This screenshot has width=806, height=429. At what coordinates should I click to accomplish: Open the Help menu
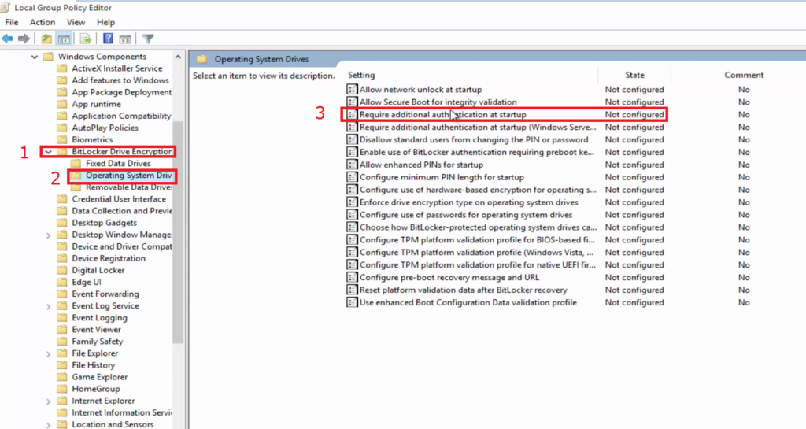pyautogui.click(x=105, y=22)
